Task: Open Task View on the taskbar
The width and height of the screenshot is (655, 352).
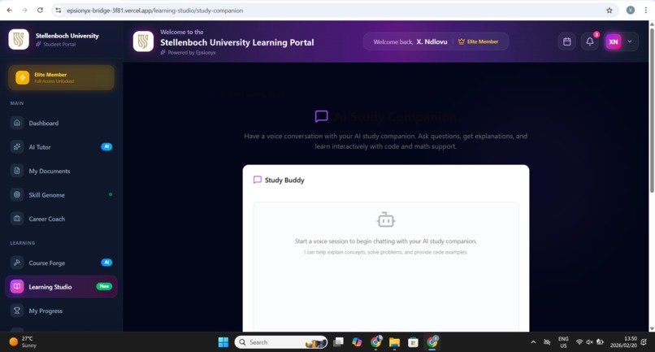Action: pos(338,342)
